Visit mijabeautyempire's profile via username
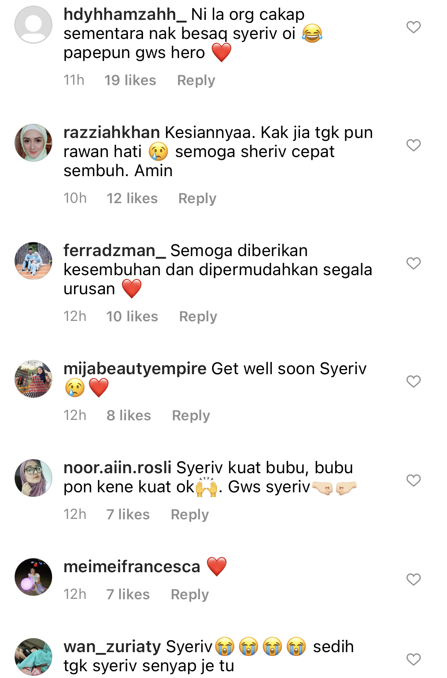This screenshot has height=678, width=447. [x=135, y=369]
